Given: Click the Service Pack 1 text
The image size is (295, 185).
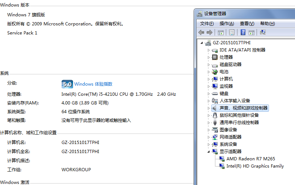Looking at the screenshot, I should coord(22,33).
